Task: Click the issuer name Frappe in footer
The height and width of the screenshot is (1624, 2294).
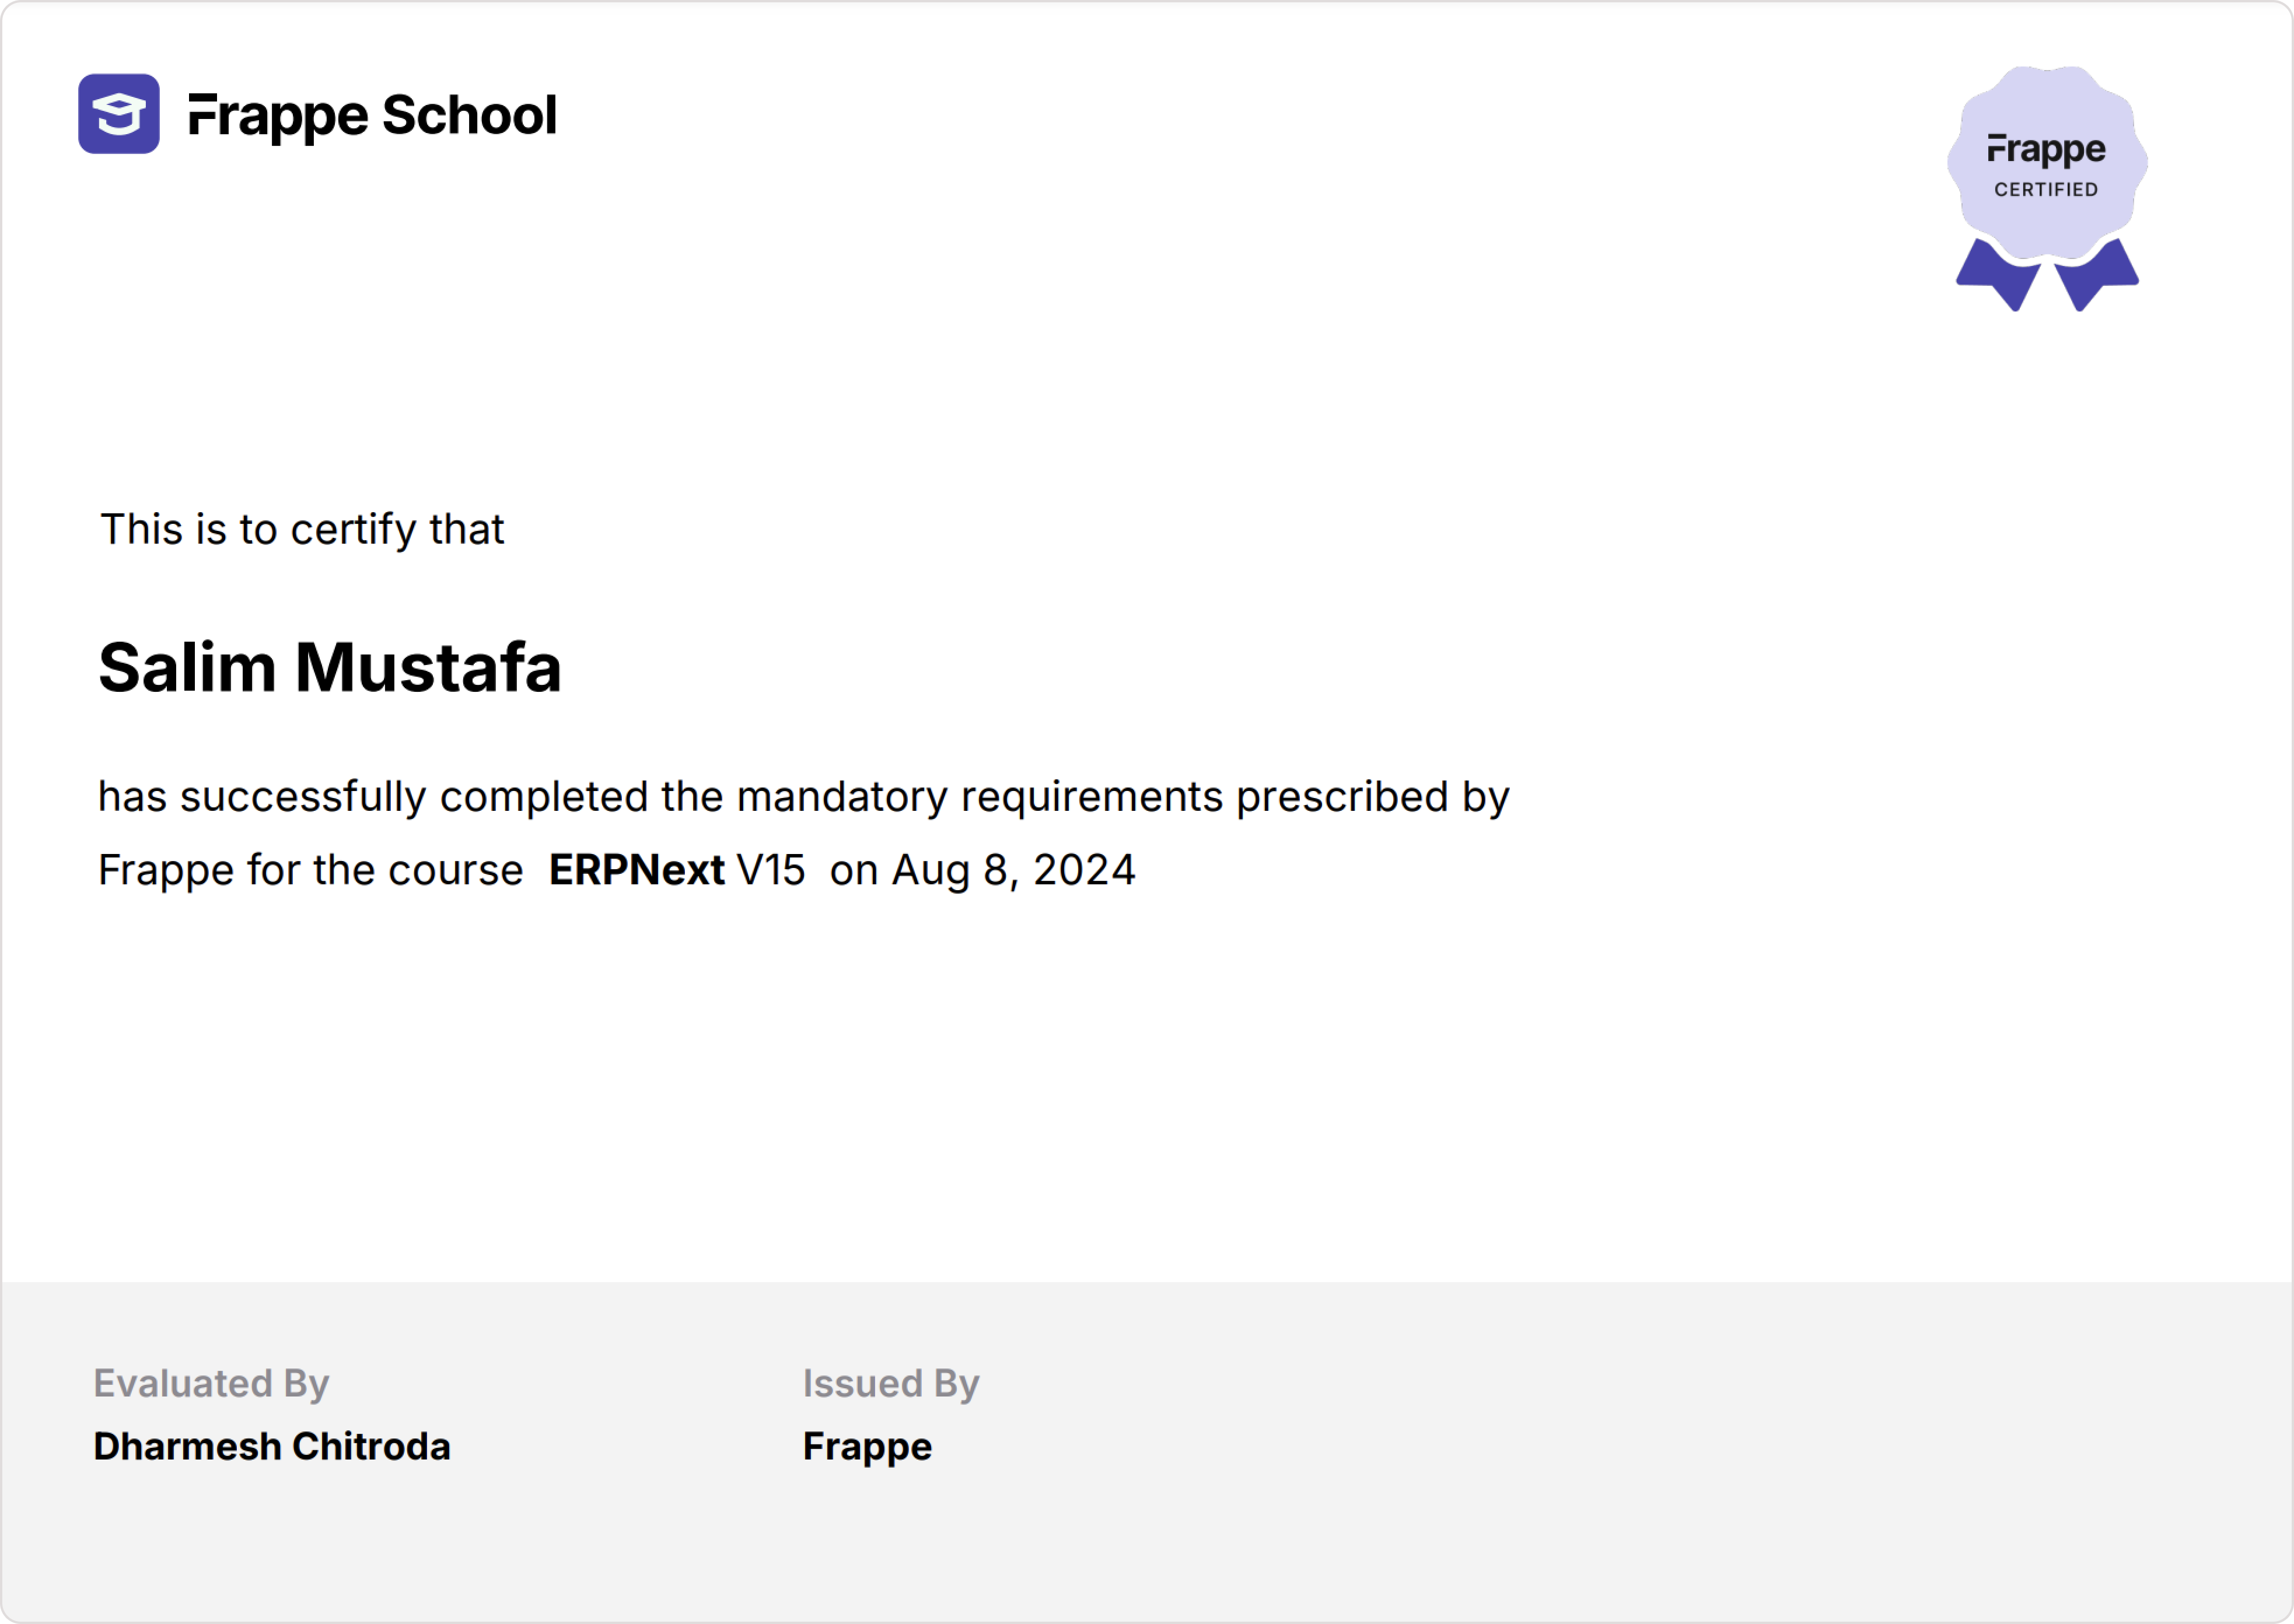Action: pos(867,1447)
